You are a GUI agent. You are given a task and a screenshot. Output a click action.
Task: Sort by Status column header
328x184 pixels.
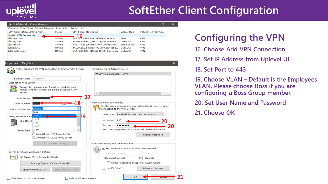click(63, 32)
